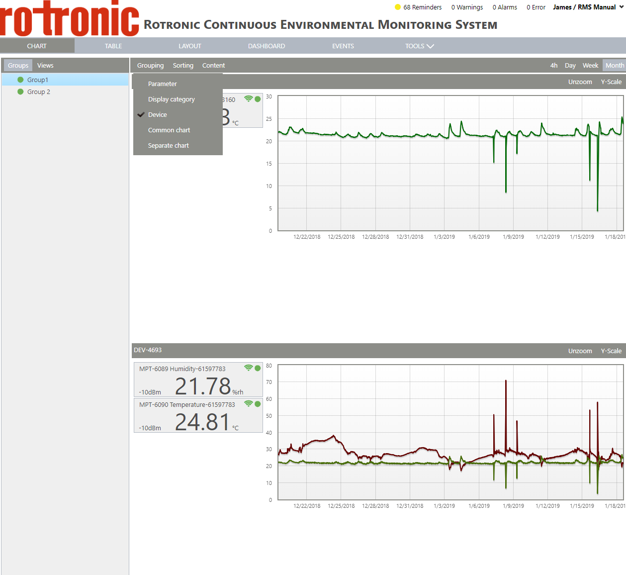Image resolution: width=626 pixels, height=575 pixels.
Task: Open the Content dropdown
Action: (x=213, y=65)
